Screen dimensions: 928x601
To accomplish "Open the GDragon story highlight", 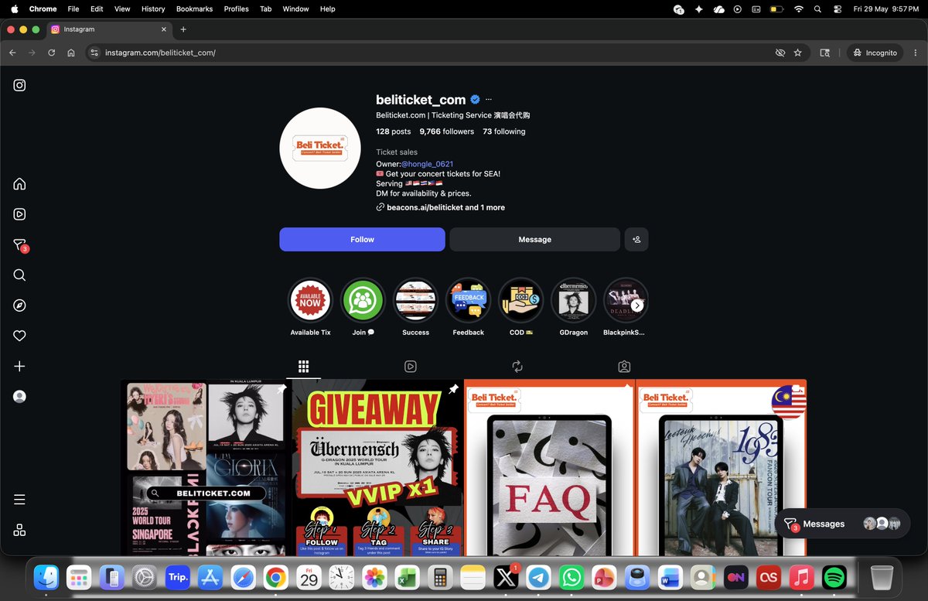I will coord(573,300).
